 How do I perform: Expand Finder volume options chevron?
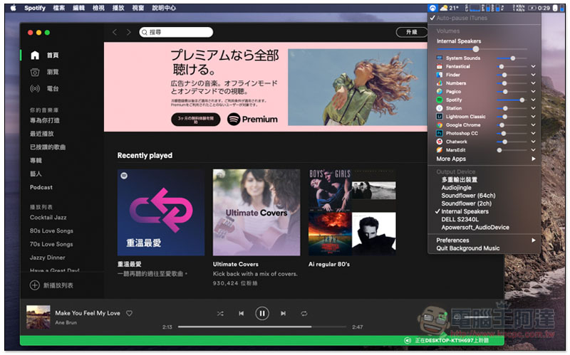point(533,75)
